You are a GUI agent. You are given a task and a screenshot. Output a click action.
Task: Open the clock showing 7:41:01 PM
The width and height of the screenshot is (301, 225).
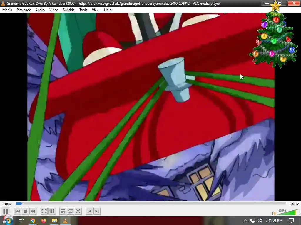tap(274, 221)
